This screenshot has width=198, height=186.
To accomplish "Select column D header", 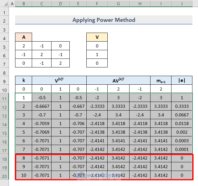I will coord(60,3).
